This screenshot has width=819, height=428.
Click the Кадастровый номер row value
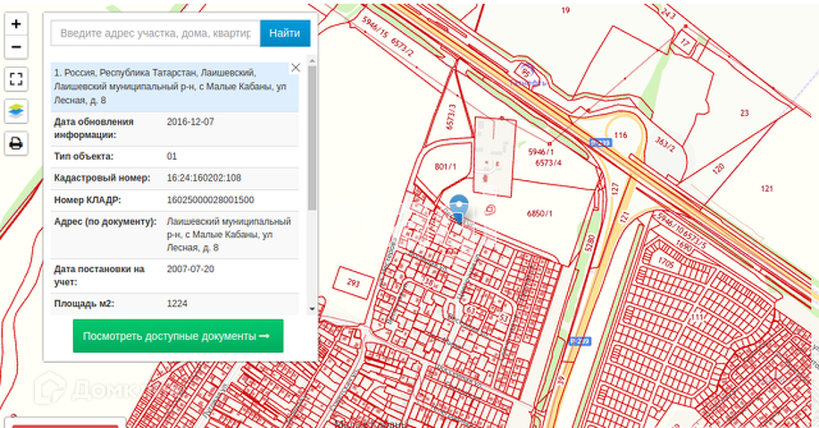click(x=204, y=177)
